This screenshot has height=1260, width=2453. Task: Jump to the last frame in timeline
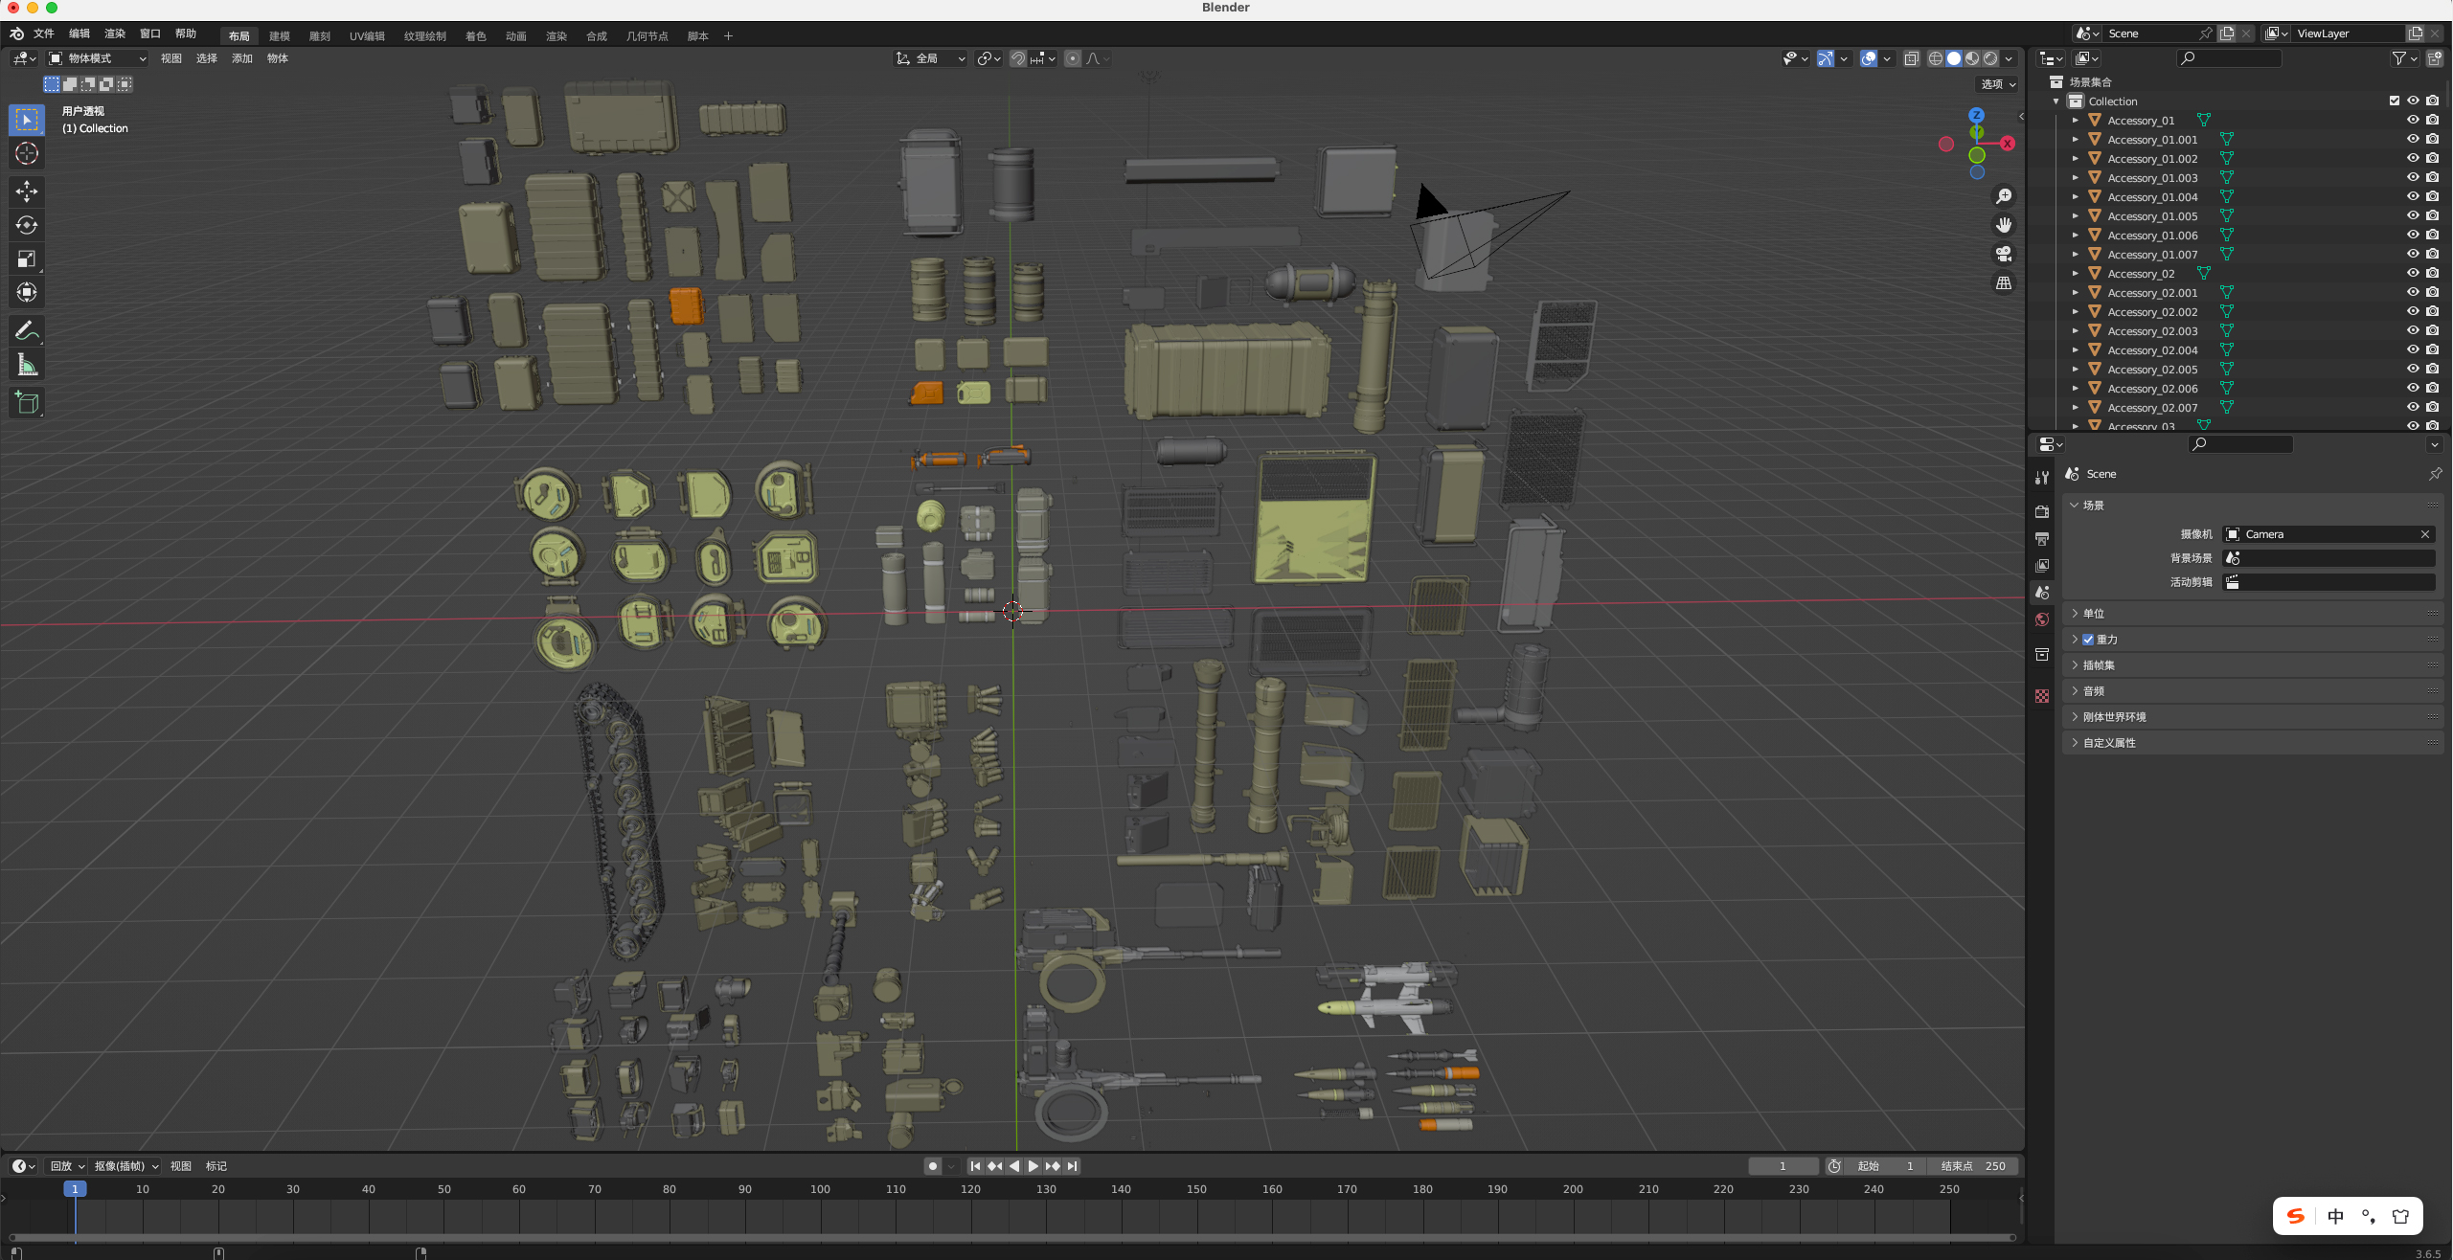[1072, 1166]
